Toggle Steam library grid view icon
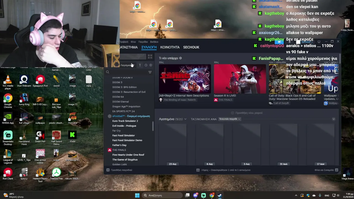This screenshot has width=354, height=199. [150, 57]
